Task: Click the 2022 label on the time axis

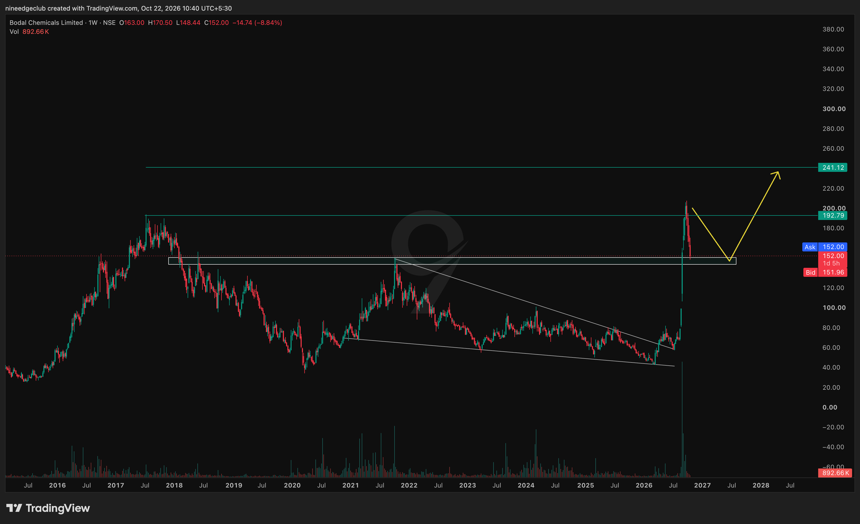Action: point(409,485)
